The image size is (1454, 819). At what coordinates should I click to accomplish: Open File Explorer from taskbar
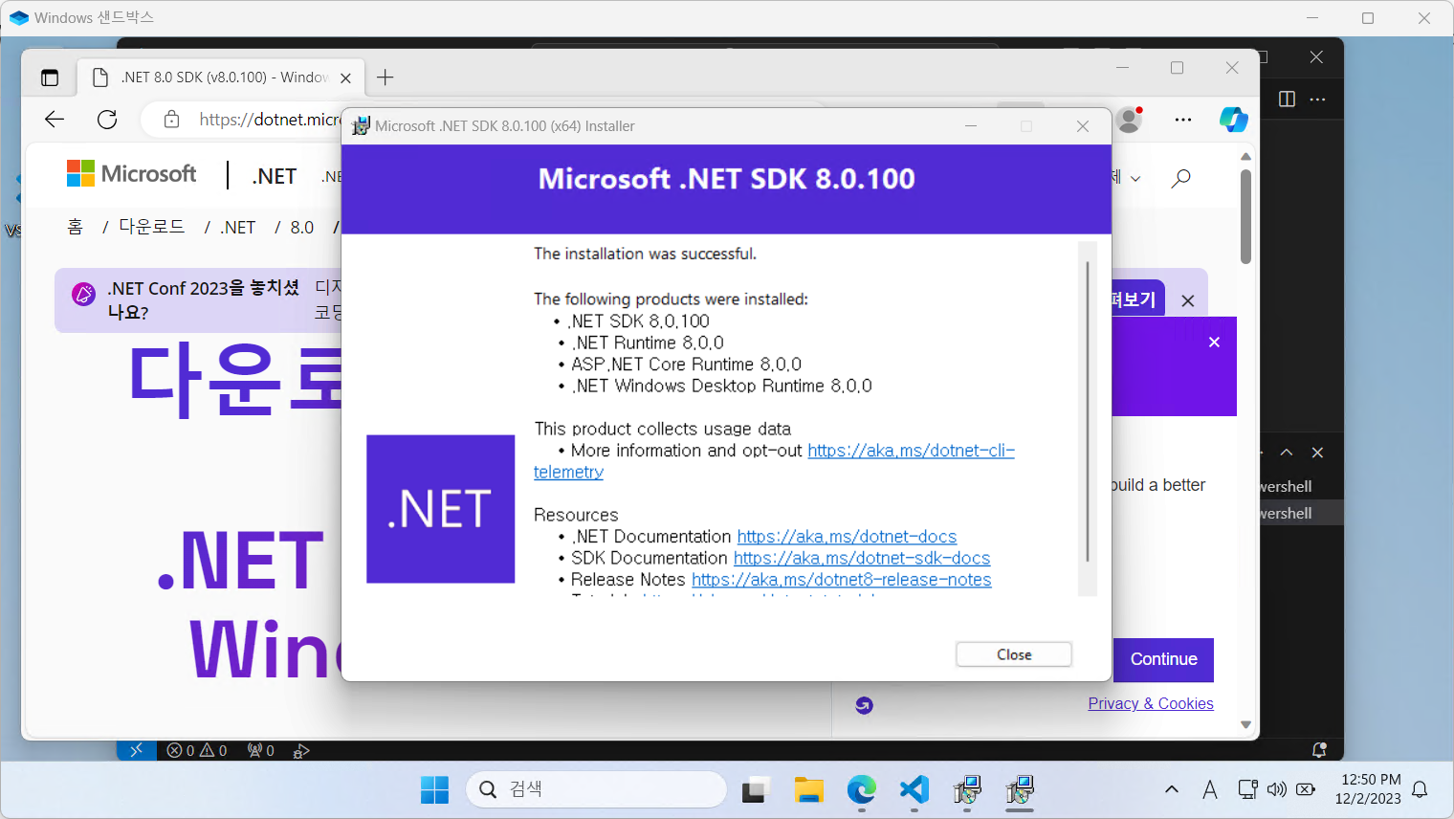point(809,790)
